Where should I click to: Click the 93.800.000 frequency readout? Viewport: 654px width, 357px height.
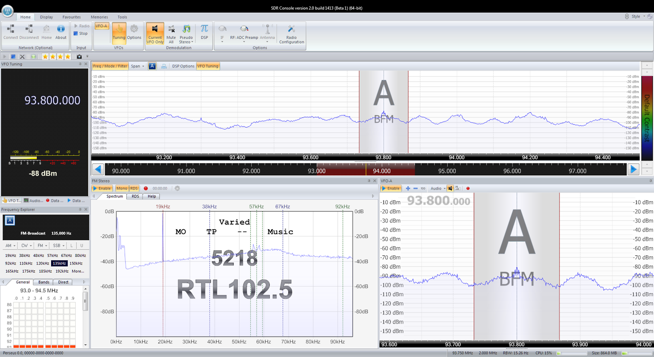pyautogui.click(x=53, y=100)
